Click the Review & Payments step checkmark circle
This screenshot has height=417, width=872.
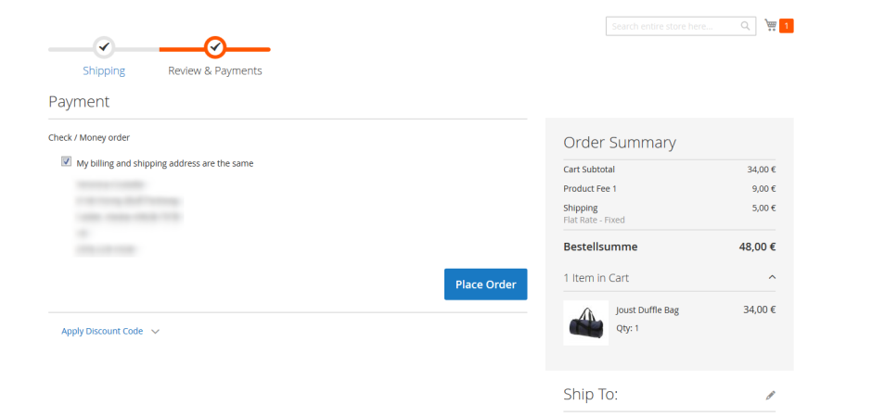[x=215, y=48]
